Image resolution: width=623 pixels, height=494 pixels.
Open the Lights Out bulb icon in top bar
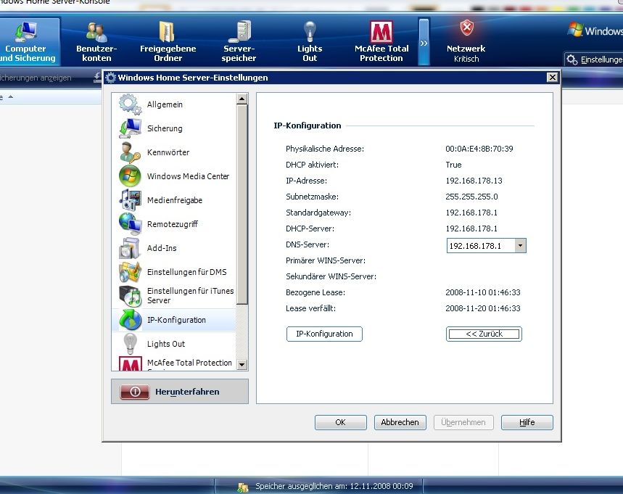(x=310, y=31)
